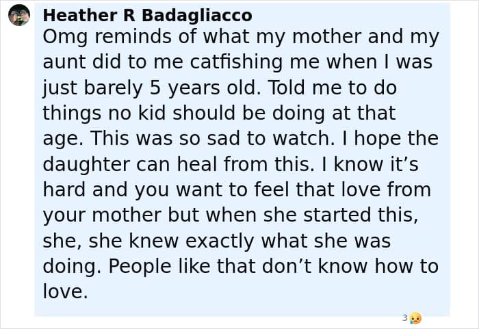Click Heather R Badagliacco's profile avatar

tap(19, 15)
